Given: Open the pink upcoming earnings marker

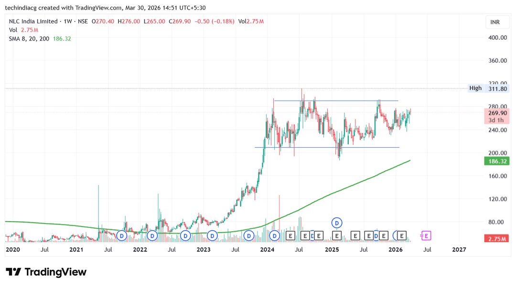Looking at the screenshot, I should (426, 236).
